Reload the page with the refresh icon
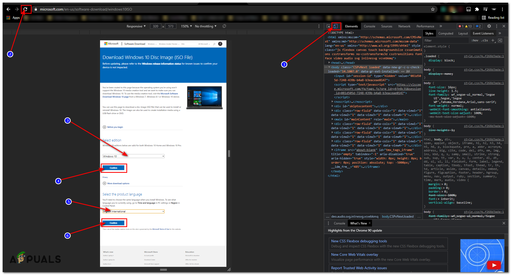This screenshot has width=511, height=275. (x=25, y=9)
